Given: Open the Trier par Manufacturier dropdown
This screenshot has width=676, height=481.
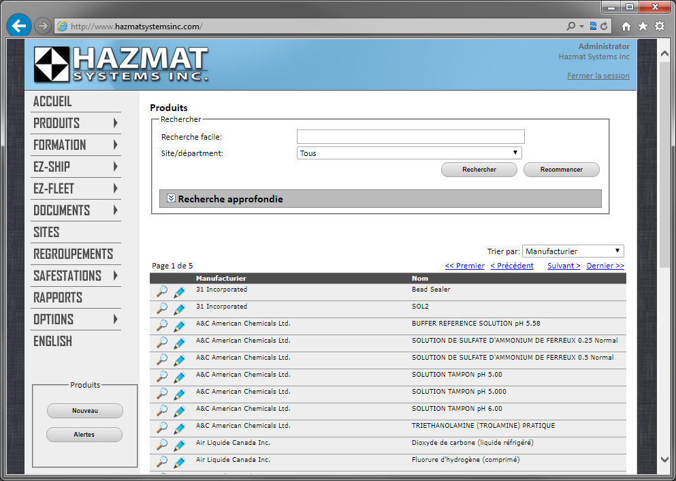Looking at the screenshot, I should 573,251.
